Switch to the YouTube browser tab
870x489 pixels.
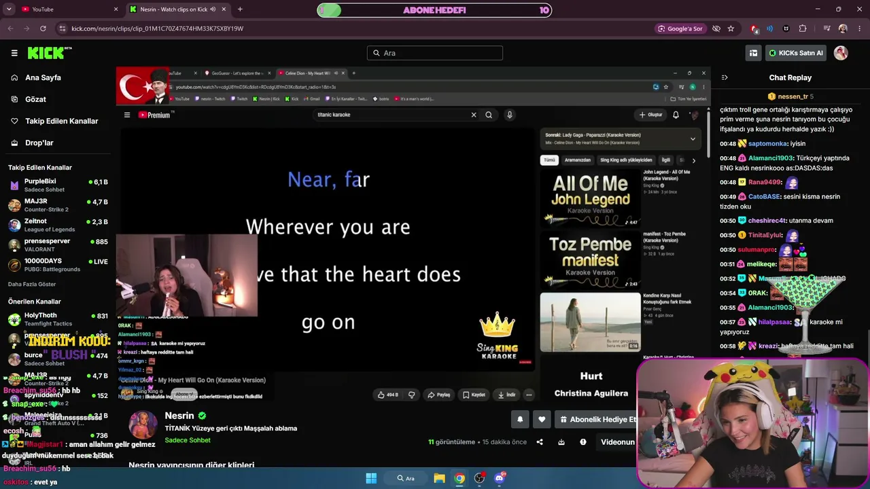[x=67, y=10]
